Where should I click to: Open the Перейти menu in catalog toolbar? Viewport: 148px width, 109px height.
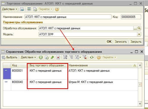click(x=109, y=57)
